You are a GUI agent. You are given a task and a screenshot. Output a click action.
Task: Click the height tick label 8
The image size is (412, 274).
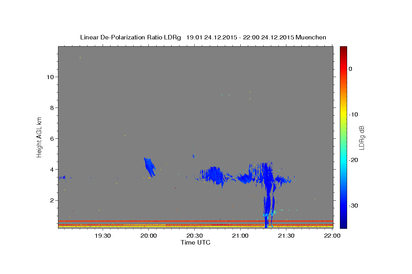point(52,108)
